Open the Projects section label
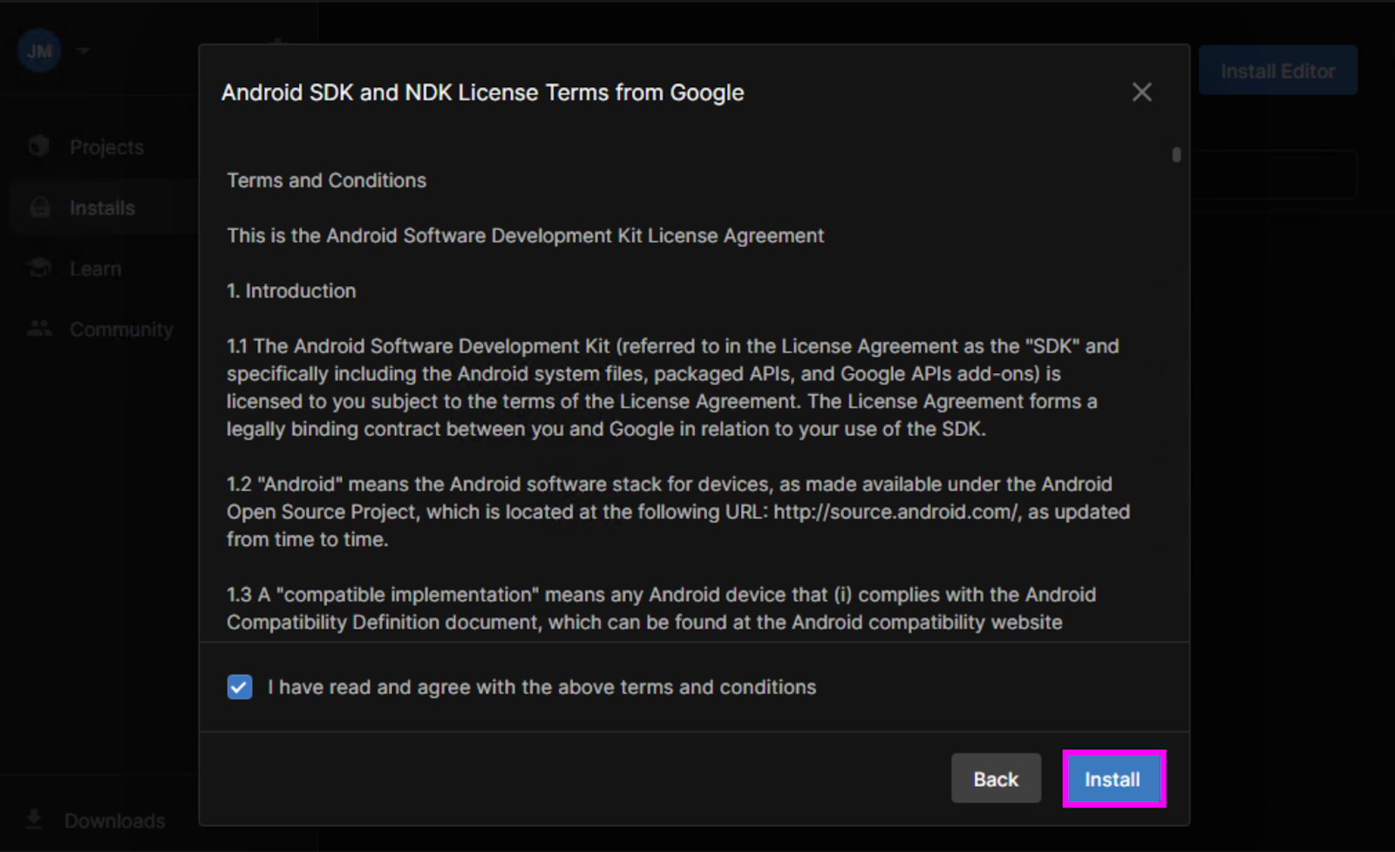Viewport: 1395px width, 852px height. coord(106,147)
